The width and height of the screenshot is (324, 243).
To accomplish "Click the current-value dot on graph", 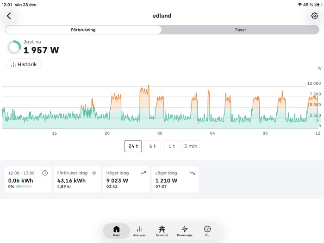I will (318, 120).
